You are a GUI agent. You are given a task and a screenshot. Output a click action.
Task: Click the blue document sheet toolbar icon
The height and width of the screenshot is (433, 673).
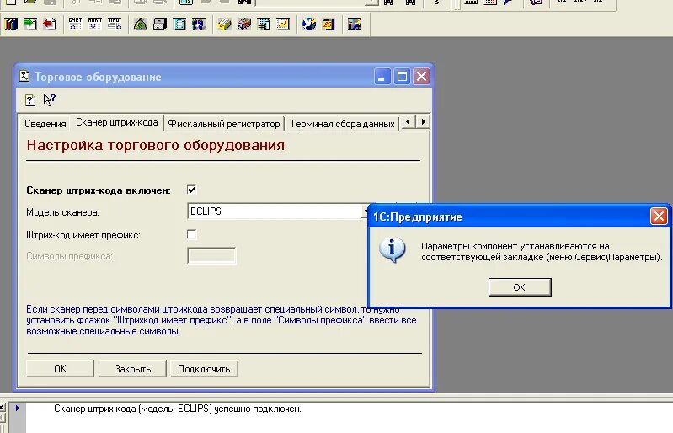[x=179, y=24]
